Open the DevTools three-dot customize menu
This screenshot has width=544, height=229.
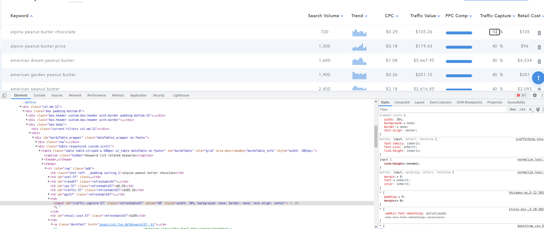point(542,95)
